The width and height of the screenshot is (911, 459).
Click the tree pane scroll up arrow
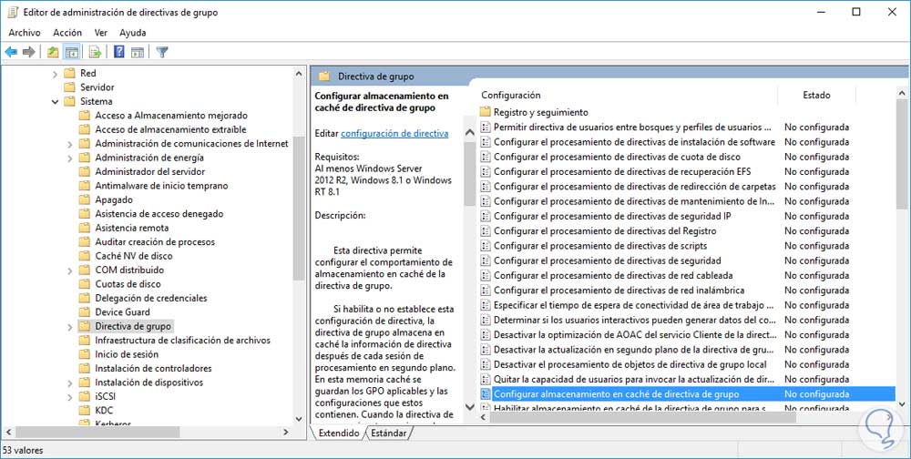pos(299,73)
